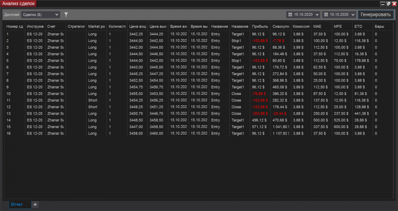This screenshot has width=398, height=211.
Task: Select cumulative value -7,76 $
Action: point(278,41)
